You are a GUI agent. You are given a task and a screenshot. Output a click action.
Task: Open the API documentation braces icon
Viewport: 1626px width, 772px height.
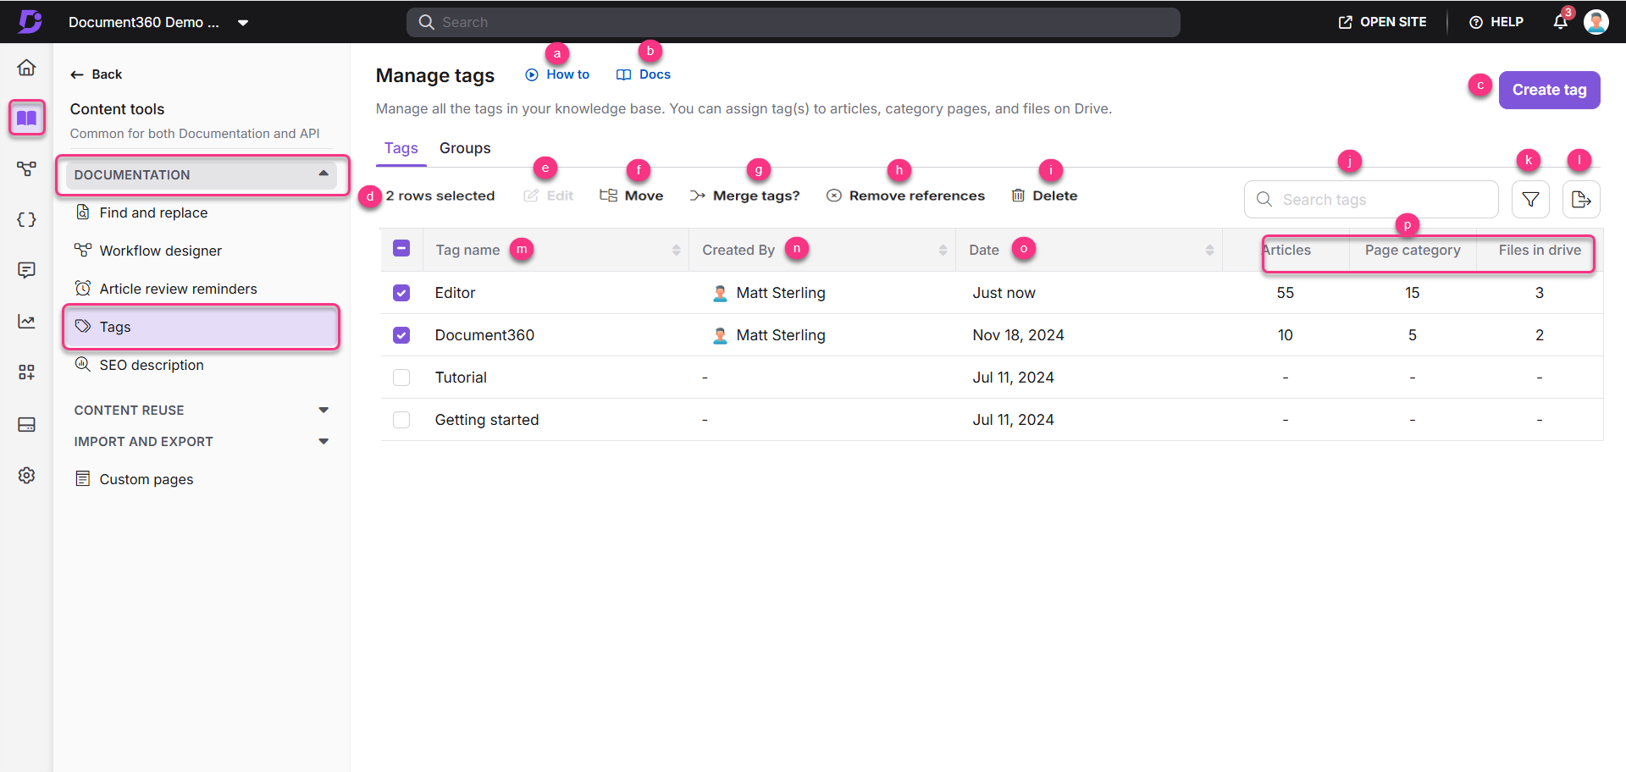pos(26,219)
